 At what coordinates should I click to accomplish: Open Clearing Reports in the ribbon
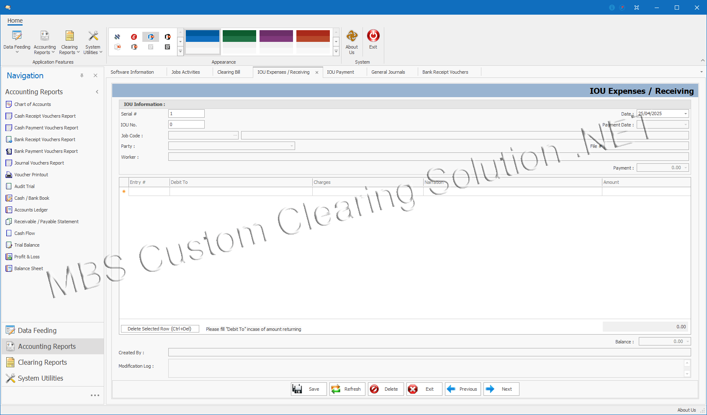tap(69, 42)
